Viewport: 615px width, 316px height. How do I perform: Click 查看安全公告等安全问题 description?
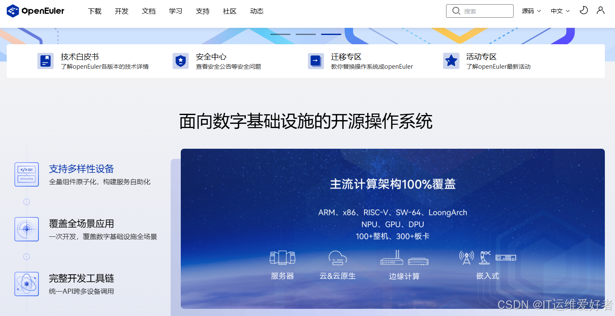[x=229, y=67]
